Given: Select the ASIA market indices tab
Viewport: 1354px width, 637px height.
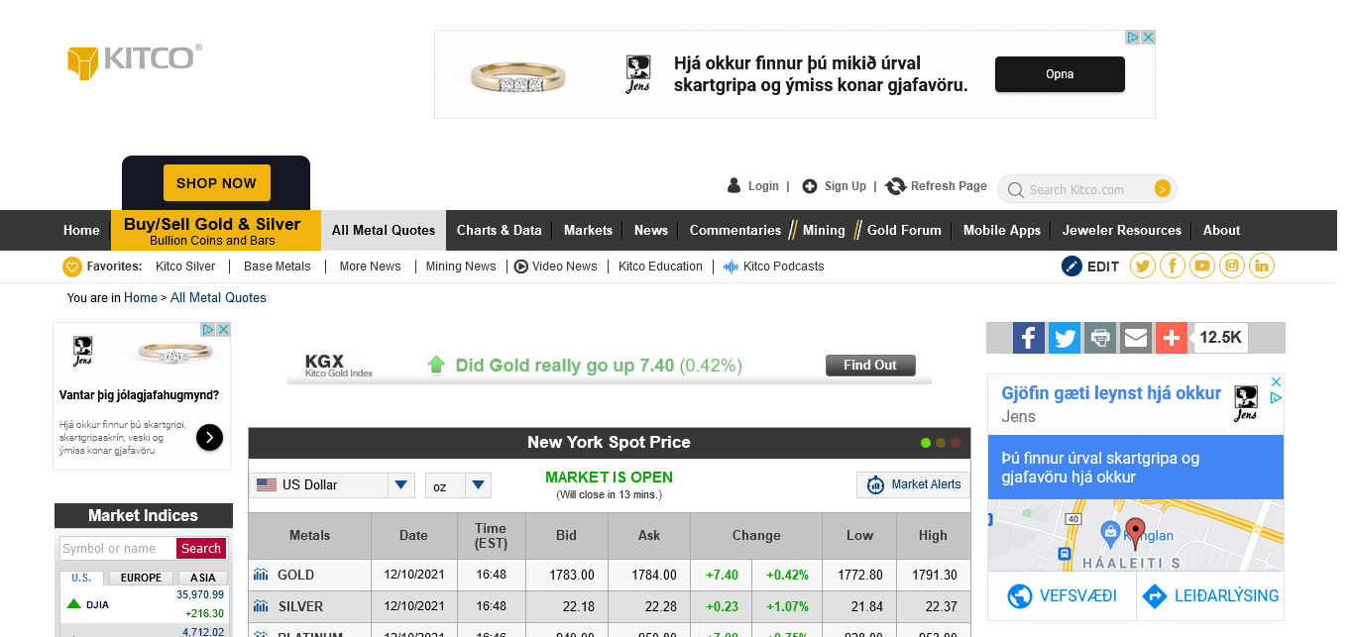Looking at the screenshot, I should point(202,578).
